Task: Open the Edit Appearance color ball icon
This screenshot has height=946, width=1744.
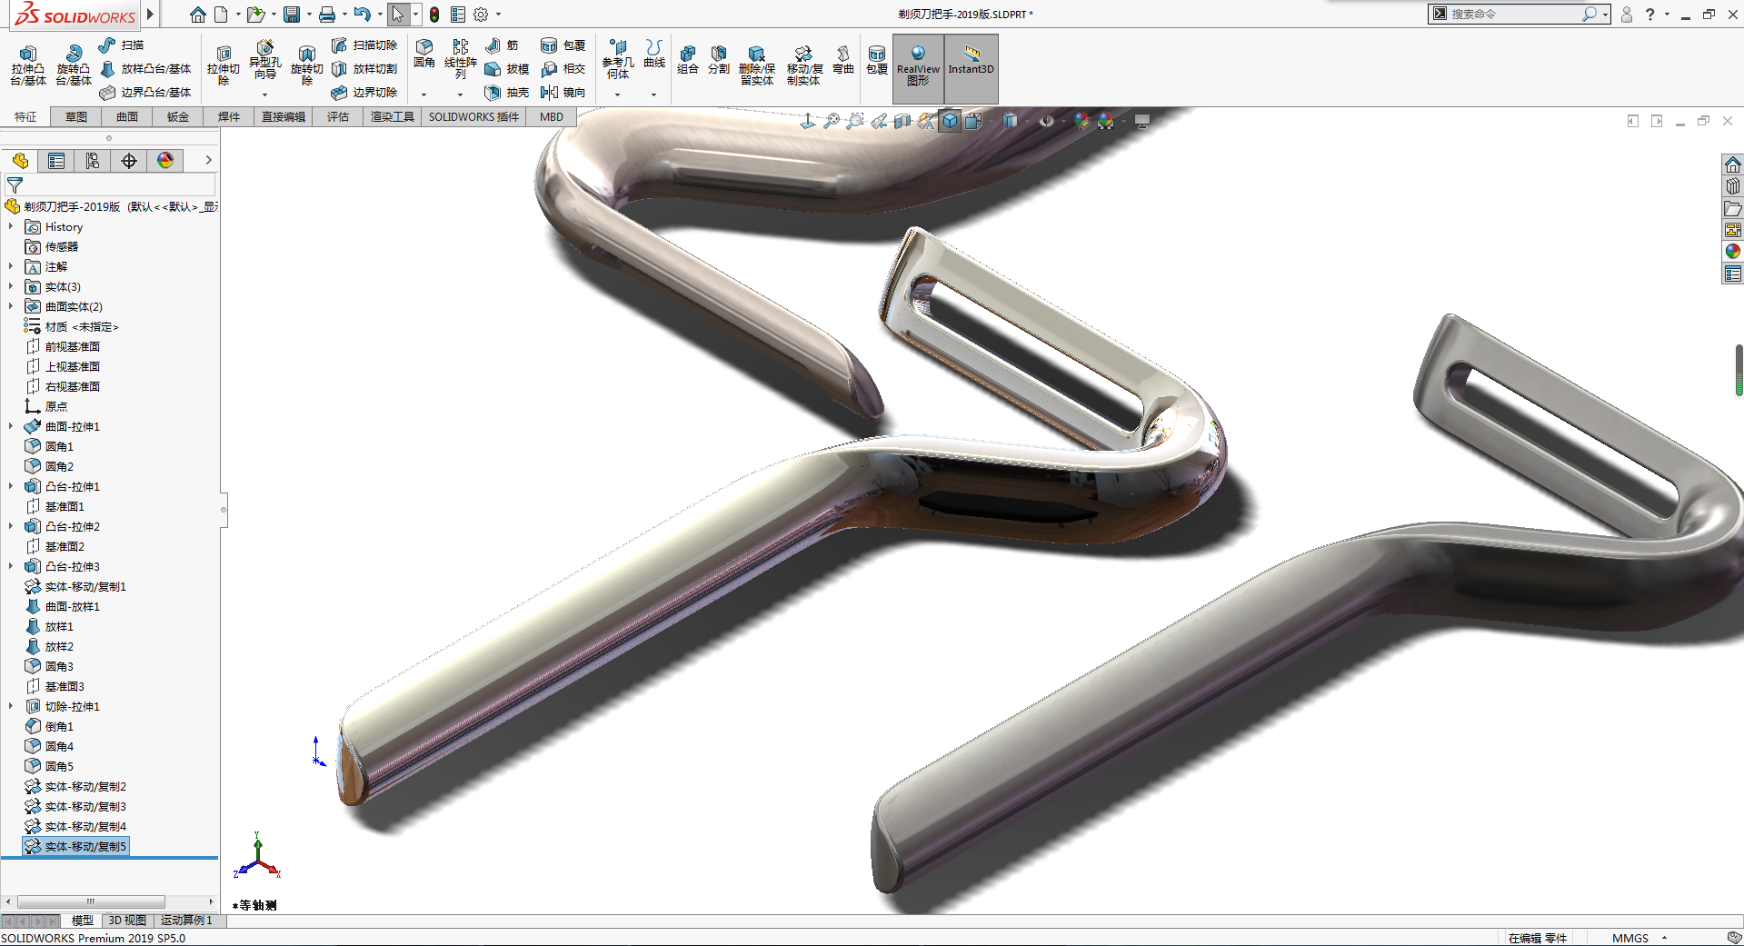Action: pos(1081,121)
